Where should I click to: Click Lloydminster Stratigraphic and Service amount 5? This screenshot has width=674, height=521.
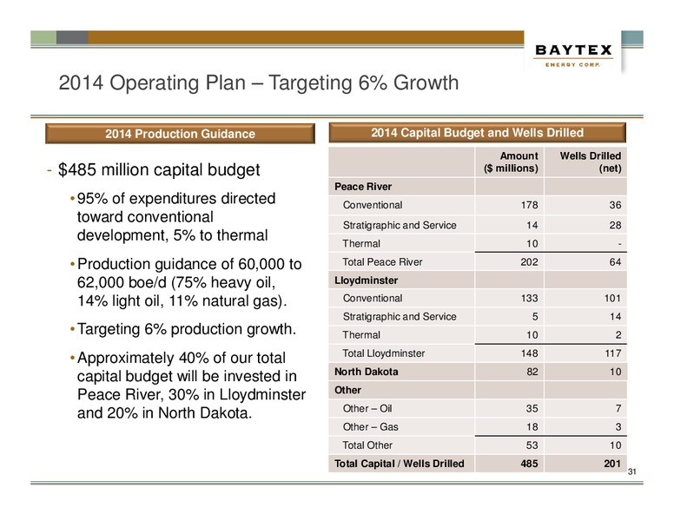tap(535, 317)
